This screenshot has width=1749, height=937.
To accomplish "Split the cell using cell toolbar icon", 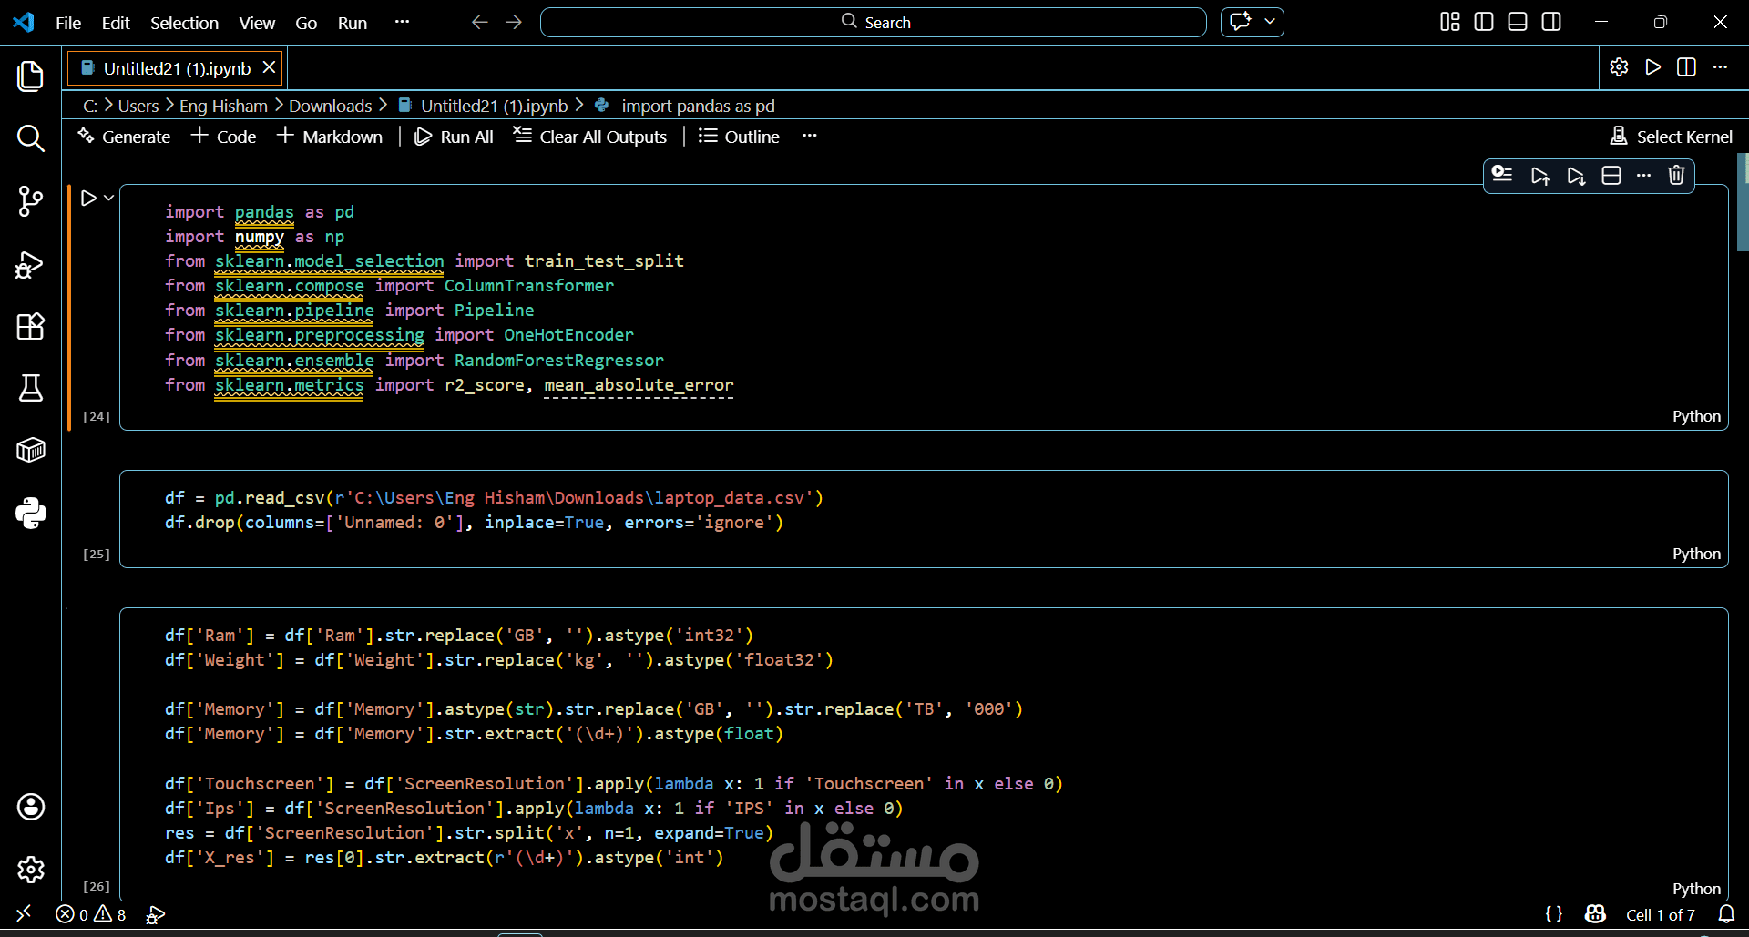I will coord(1611,176).
